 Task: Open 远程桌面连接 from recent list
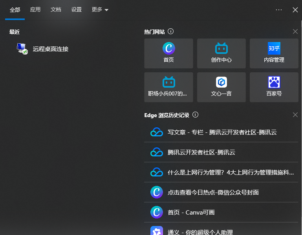50,49
